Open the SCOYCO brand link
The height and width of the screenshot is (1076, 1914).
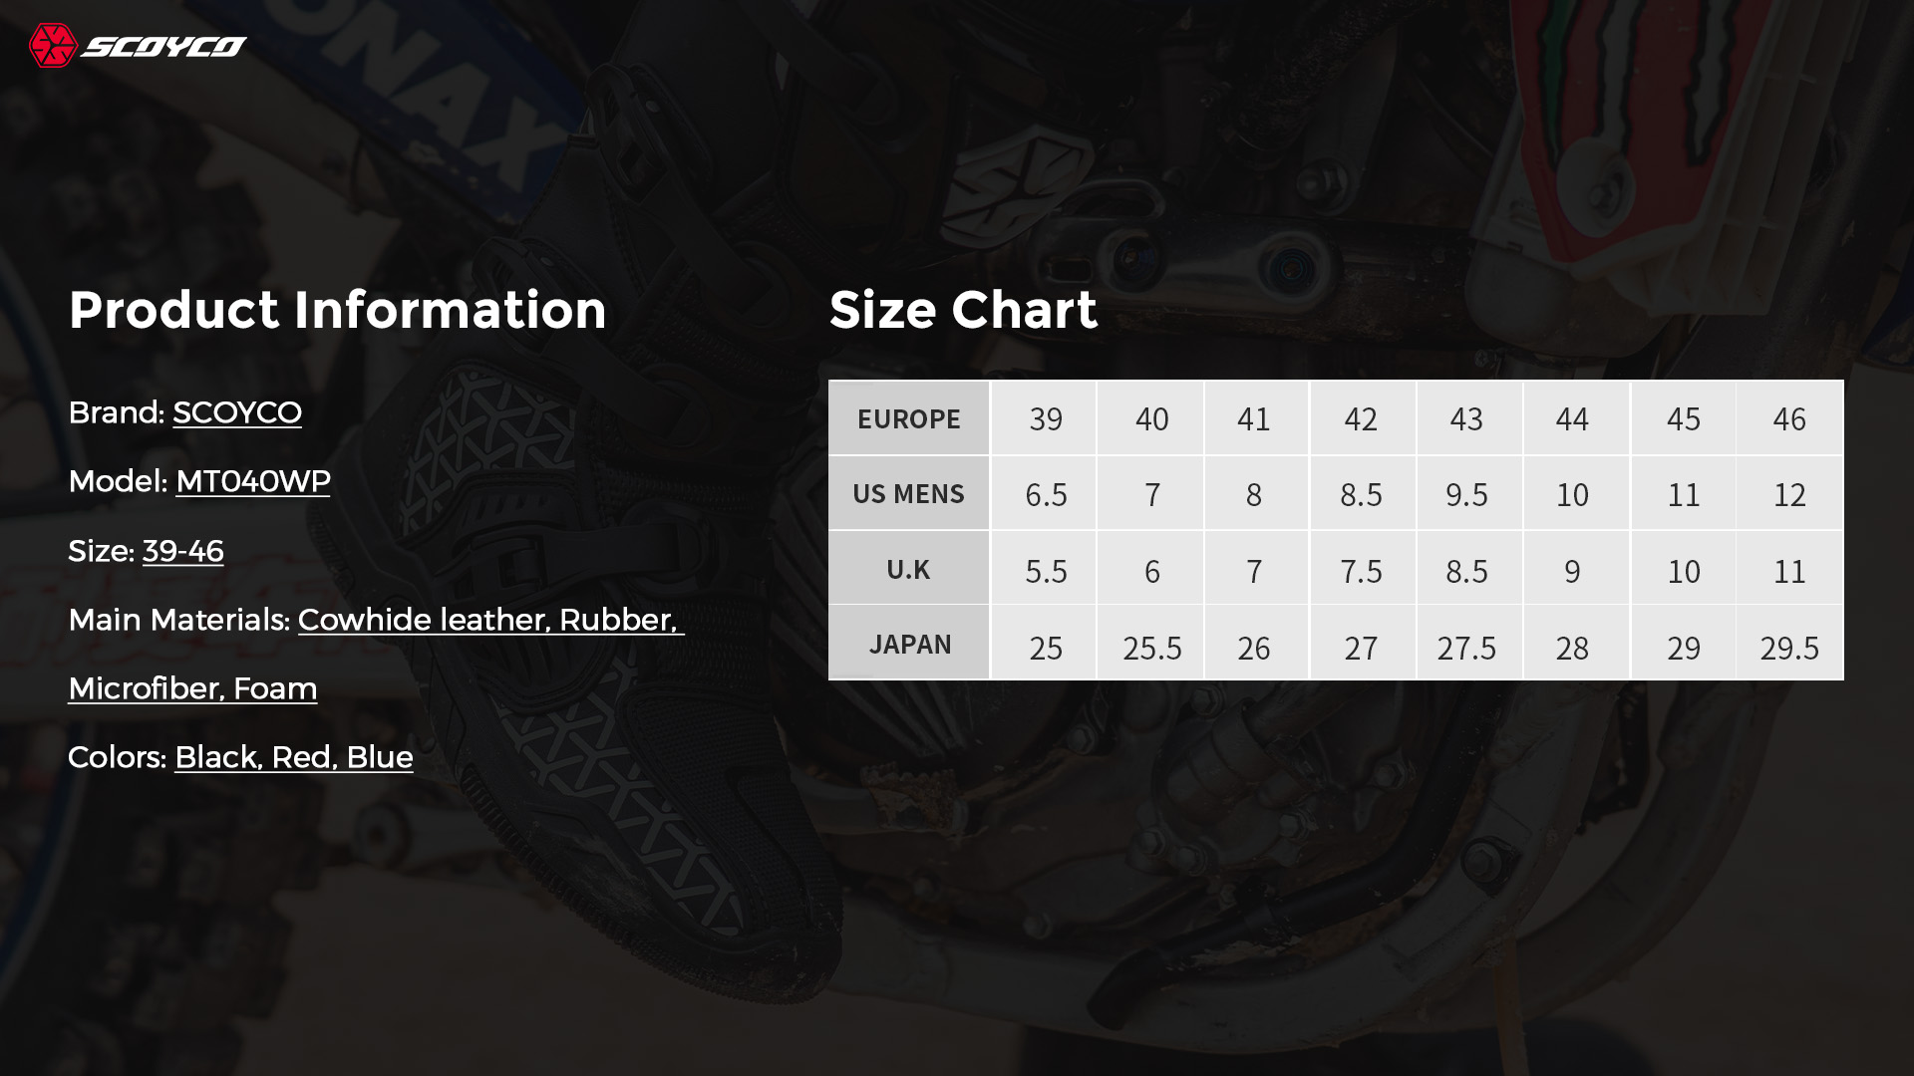[237, 412]
